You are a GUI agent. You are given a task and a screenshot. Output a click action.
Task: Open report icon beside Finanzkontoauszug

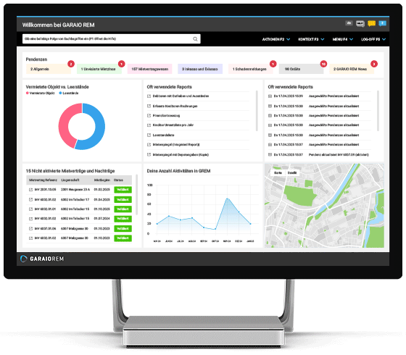tap(149, 116)
